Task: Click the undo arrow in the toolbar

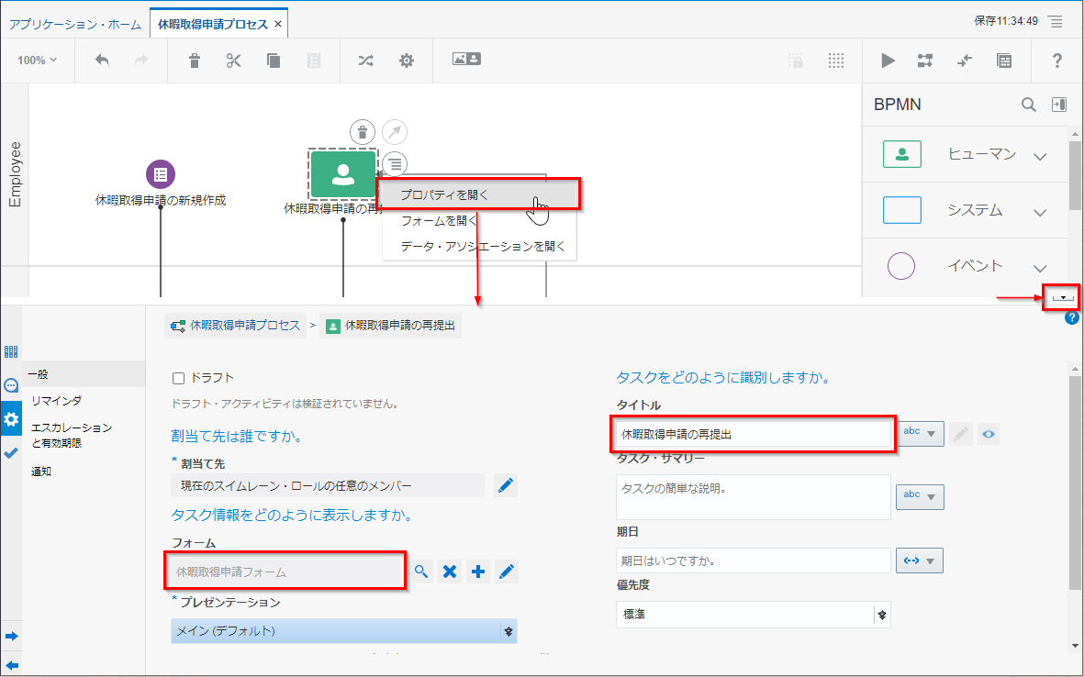Action: coord(102,61)
